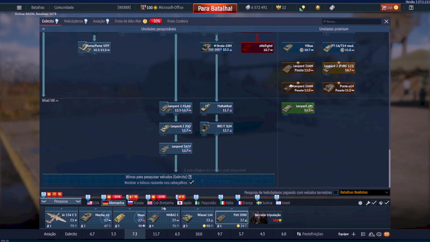Viewport: 430px width, 242px height.
Task: Click the Busca search field
Action: pos(352,22)
